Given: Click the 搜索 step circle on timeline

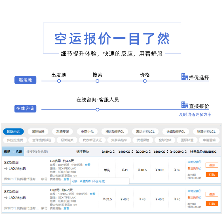Looking at the screenshot, I should [97, 81].
